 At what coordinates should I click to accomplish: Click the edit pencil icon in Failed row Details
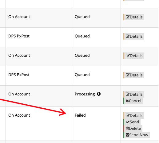click(128, 115)
